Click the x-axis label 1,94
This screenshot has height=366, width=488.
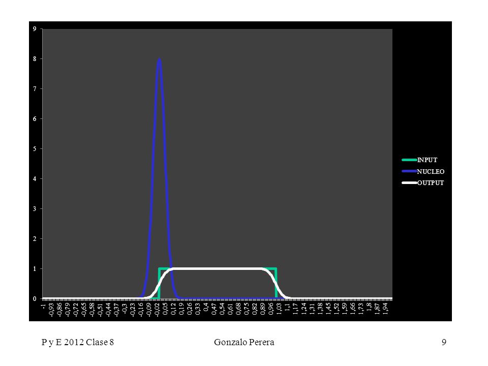tap(385, 309)
